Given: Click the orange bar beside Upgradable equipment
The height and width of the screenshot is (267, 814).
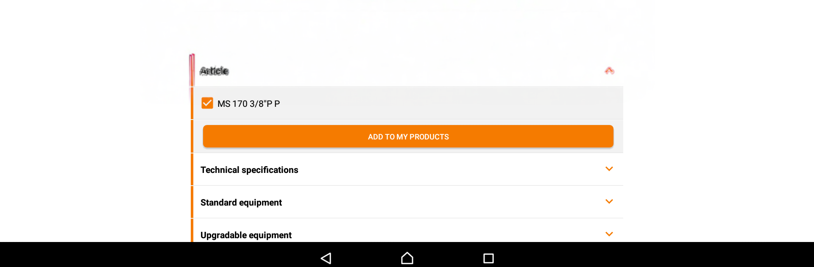Looking at the screenshot, I should coord(192,231).
